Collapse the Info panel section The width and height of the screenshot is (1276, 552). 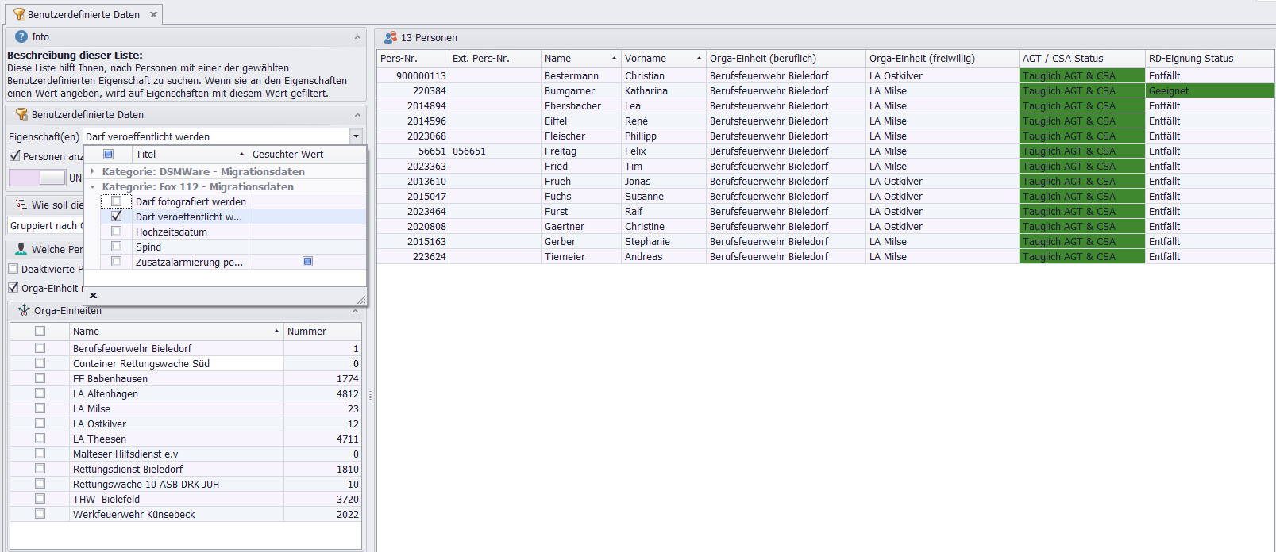click(x=357, y=37)
